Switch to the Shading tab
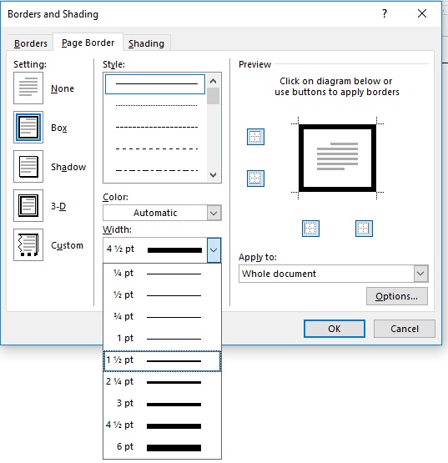Image resolution: width=448 pixels, height=463 pixels. click(146, 43)
